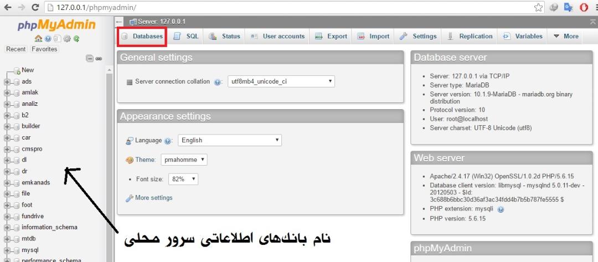Click help icon beside Server connection collation
This screenshot has width=598, height=262.
(218, 82)
